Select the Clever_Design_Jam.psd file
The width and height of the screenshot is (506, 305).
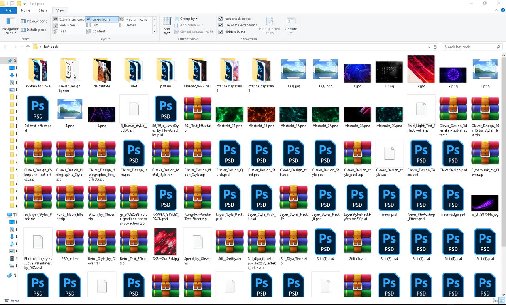[134, 159]
